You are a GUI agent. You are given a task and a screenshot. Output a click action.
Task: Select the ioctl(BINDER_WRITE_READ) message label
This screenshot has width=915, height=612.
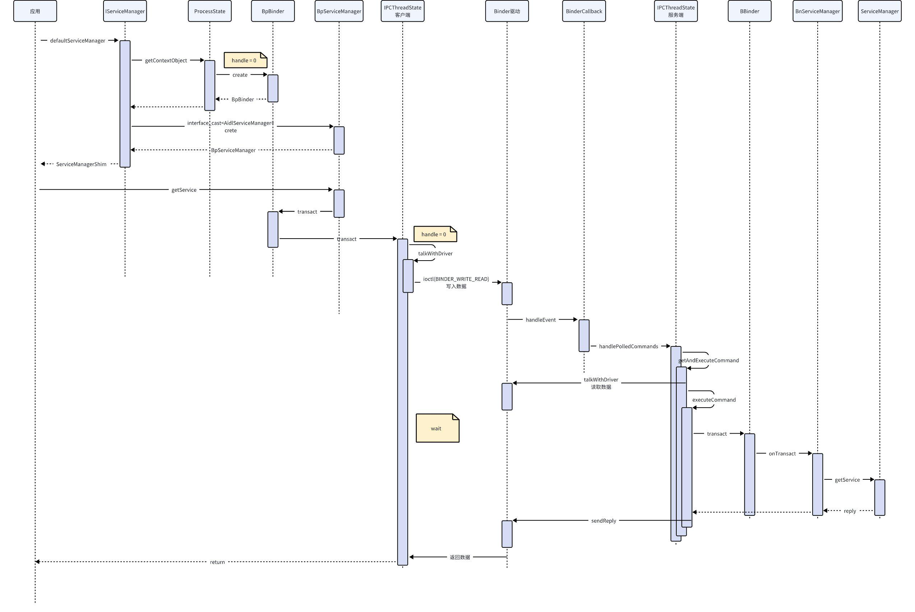456,279
